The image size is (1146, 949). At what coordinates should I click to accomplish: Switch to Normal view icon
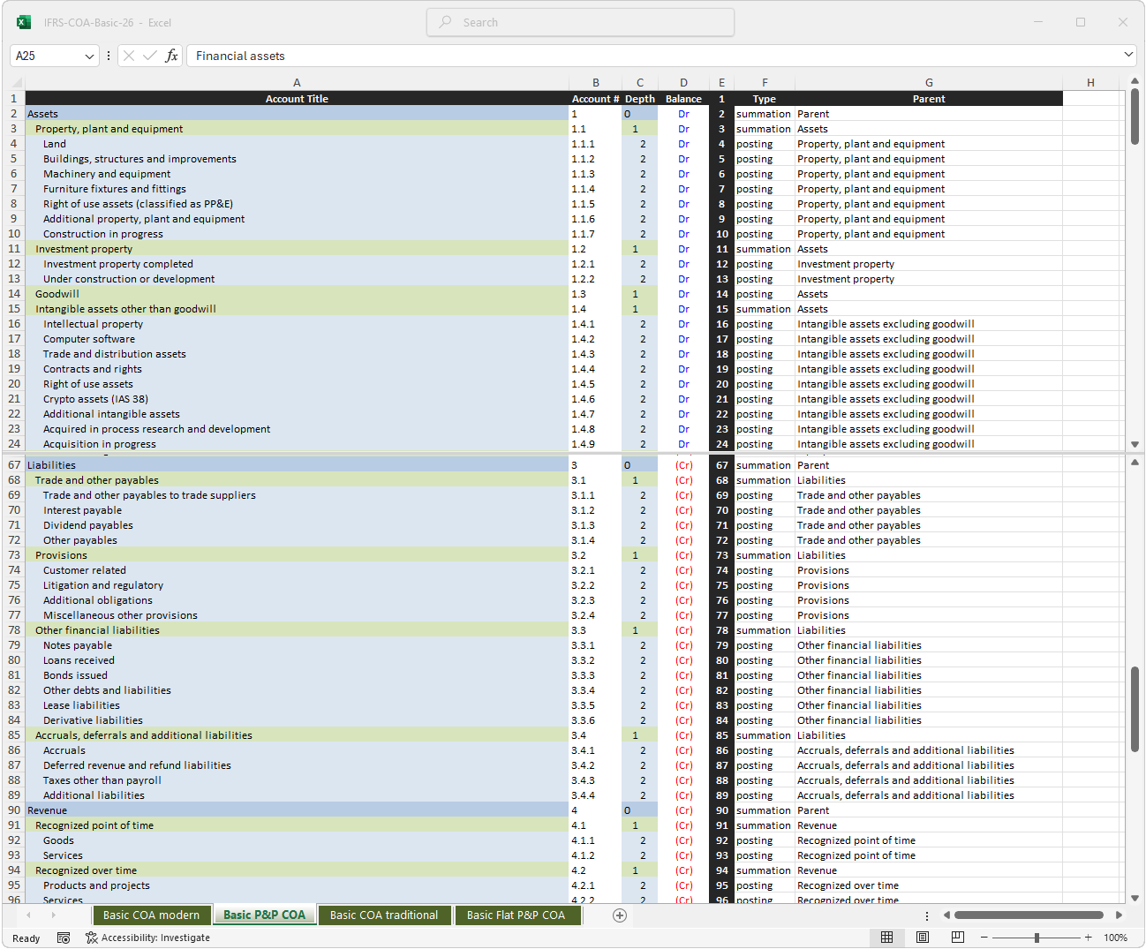coord(887,938)
